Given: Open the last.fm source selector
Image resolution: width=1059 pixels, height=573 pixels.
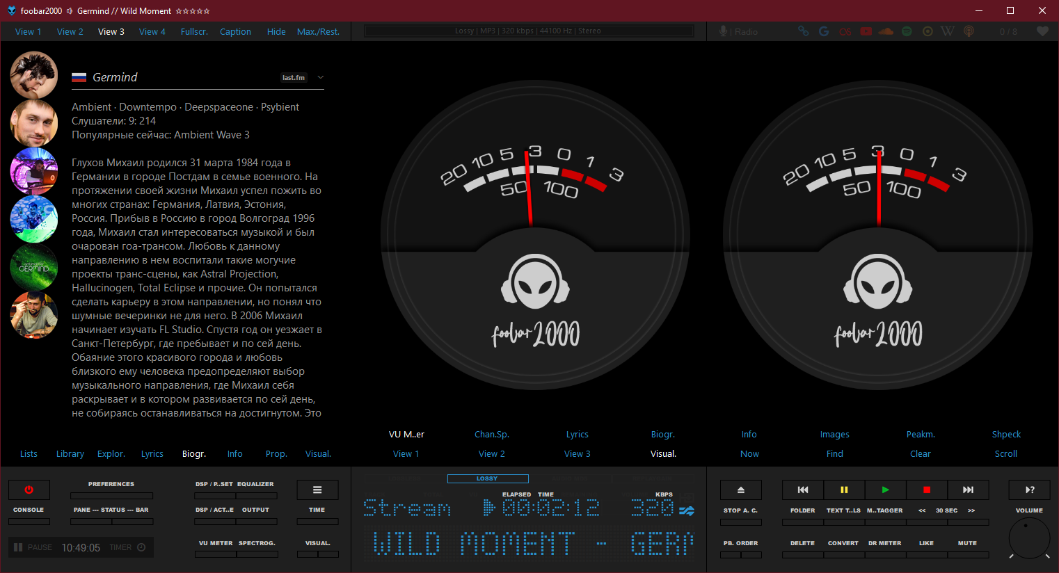Looking at the screenshot, I should point(294,77).
